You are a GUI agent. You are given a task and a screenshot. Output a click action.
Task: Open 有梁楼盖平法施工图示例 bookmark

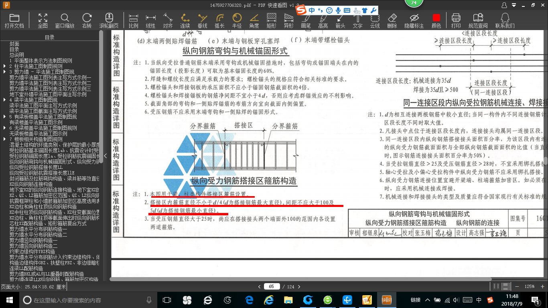[36, 122]
